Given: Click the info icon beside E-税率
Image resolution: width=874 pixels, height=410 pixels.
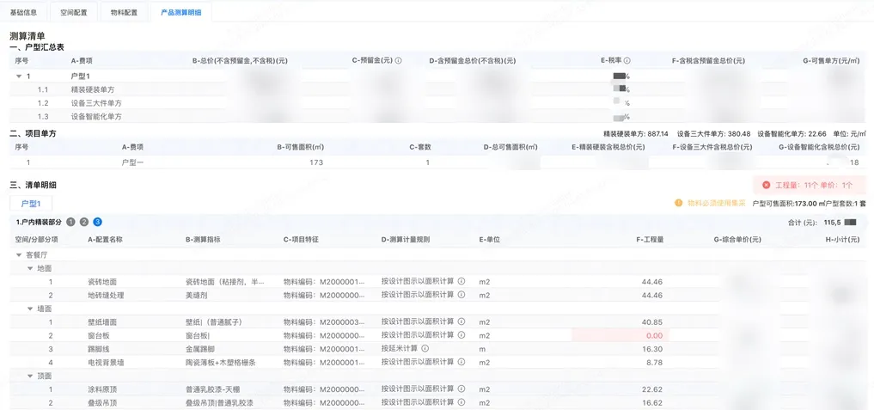Looking at the screenshot, I should click(x=627, y=61).
